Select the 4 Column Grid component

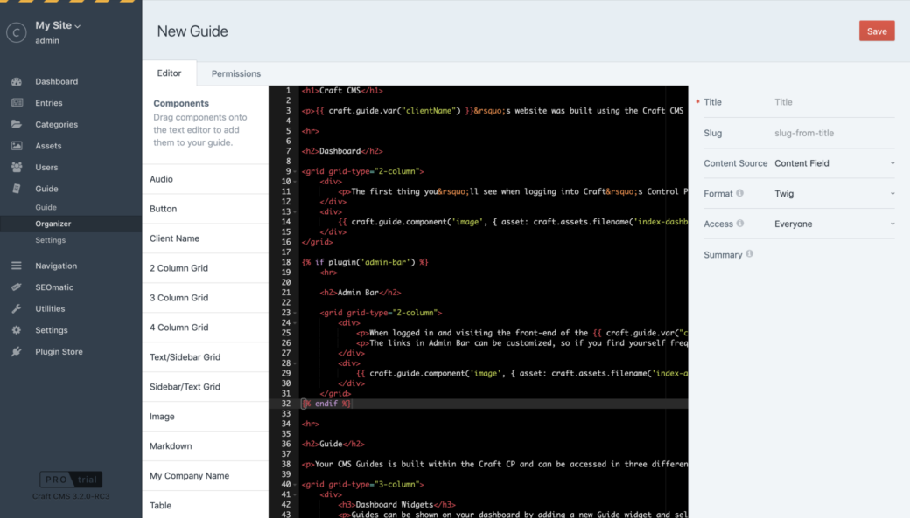point(206,328)
